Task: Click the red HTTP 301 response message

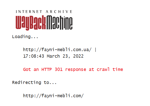Action: click(73, 69)
